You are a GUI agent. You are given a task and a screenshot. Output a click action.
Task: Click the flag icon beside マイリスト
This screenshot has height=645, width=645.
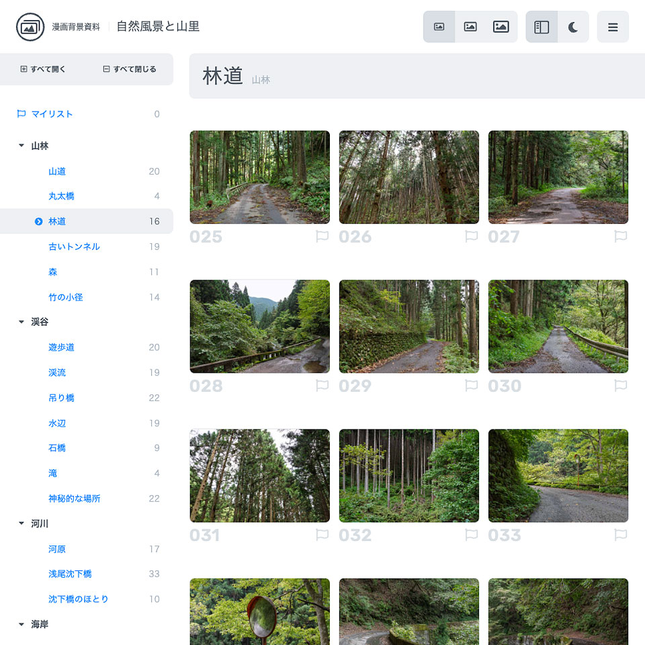pos(21,114)
